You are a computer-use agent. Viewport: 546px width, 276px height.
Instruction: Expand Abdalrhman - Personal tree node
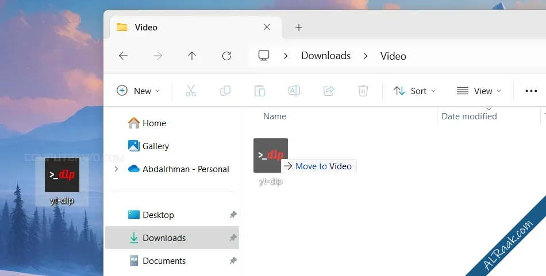pos(116,169)
